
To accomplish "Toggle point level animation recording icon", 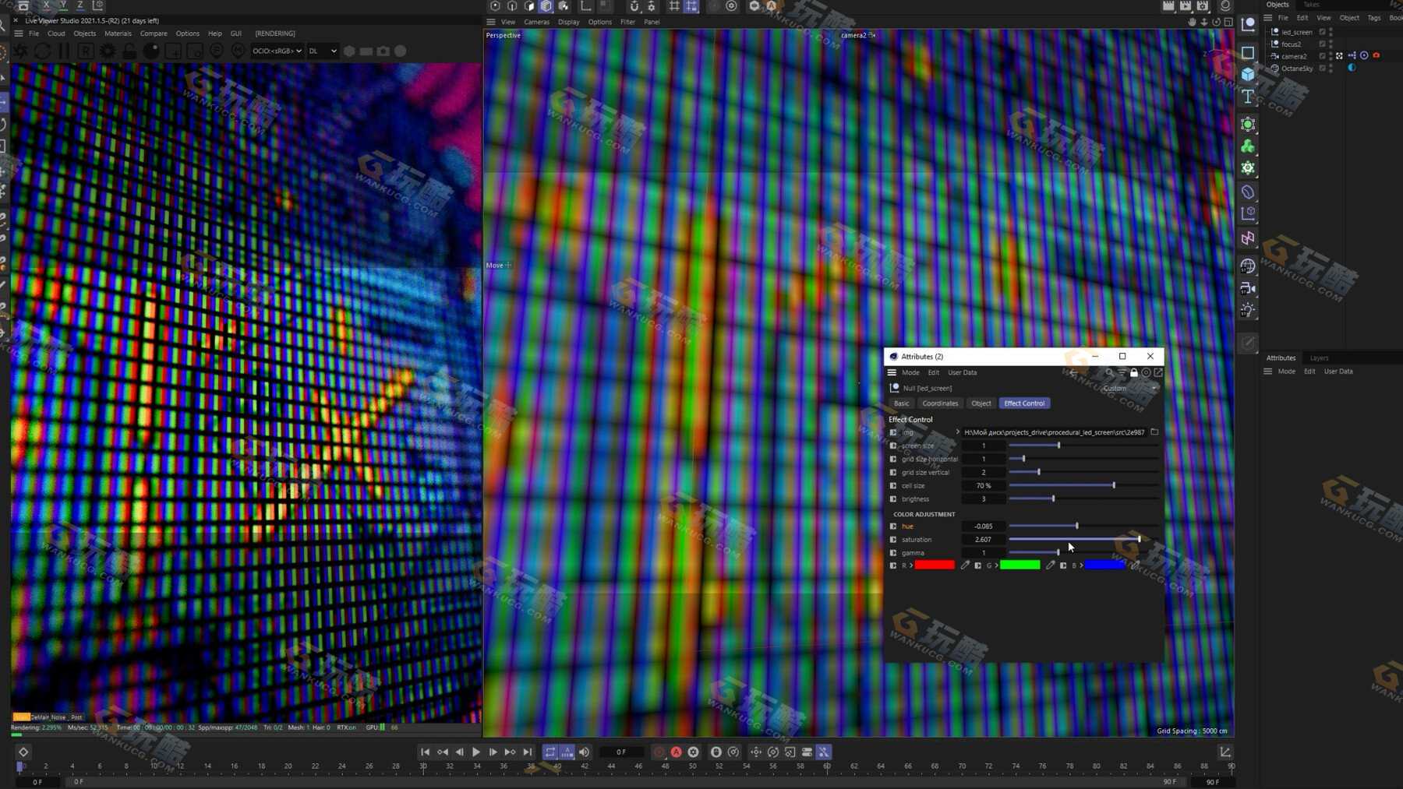I will coord(824,752).
